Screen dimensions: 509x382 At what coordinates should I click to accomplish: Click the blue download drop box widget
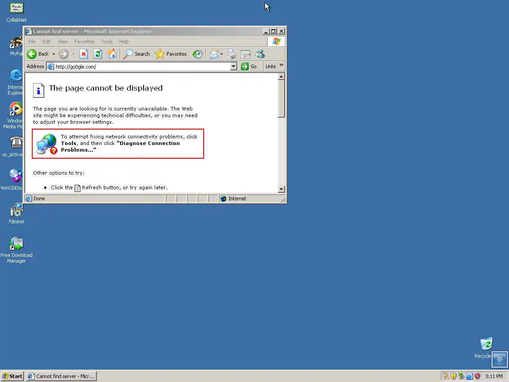click(500, 359)
